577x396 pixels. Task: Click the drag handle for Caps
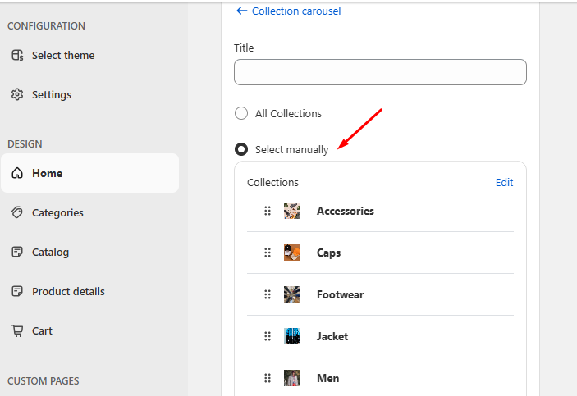pyautogui.click(x=268, y=253)
